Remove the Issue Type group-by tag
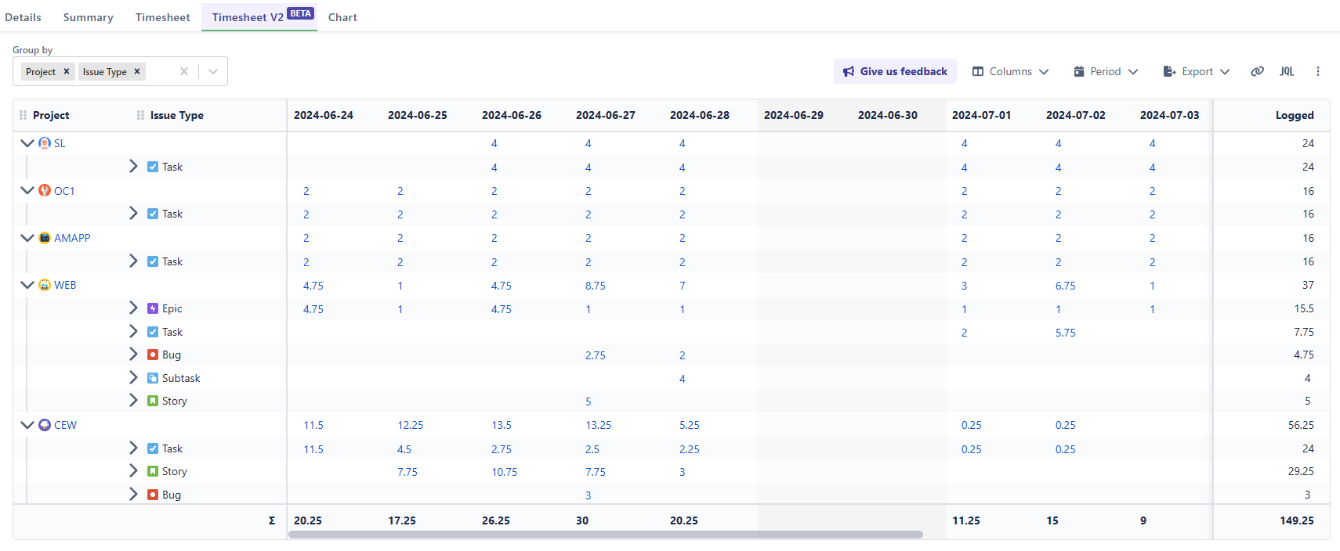The image size is (1340, 551). [137, 71]
